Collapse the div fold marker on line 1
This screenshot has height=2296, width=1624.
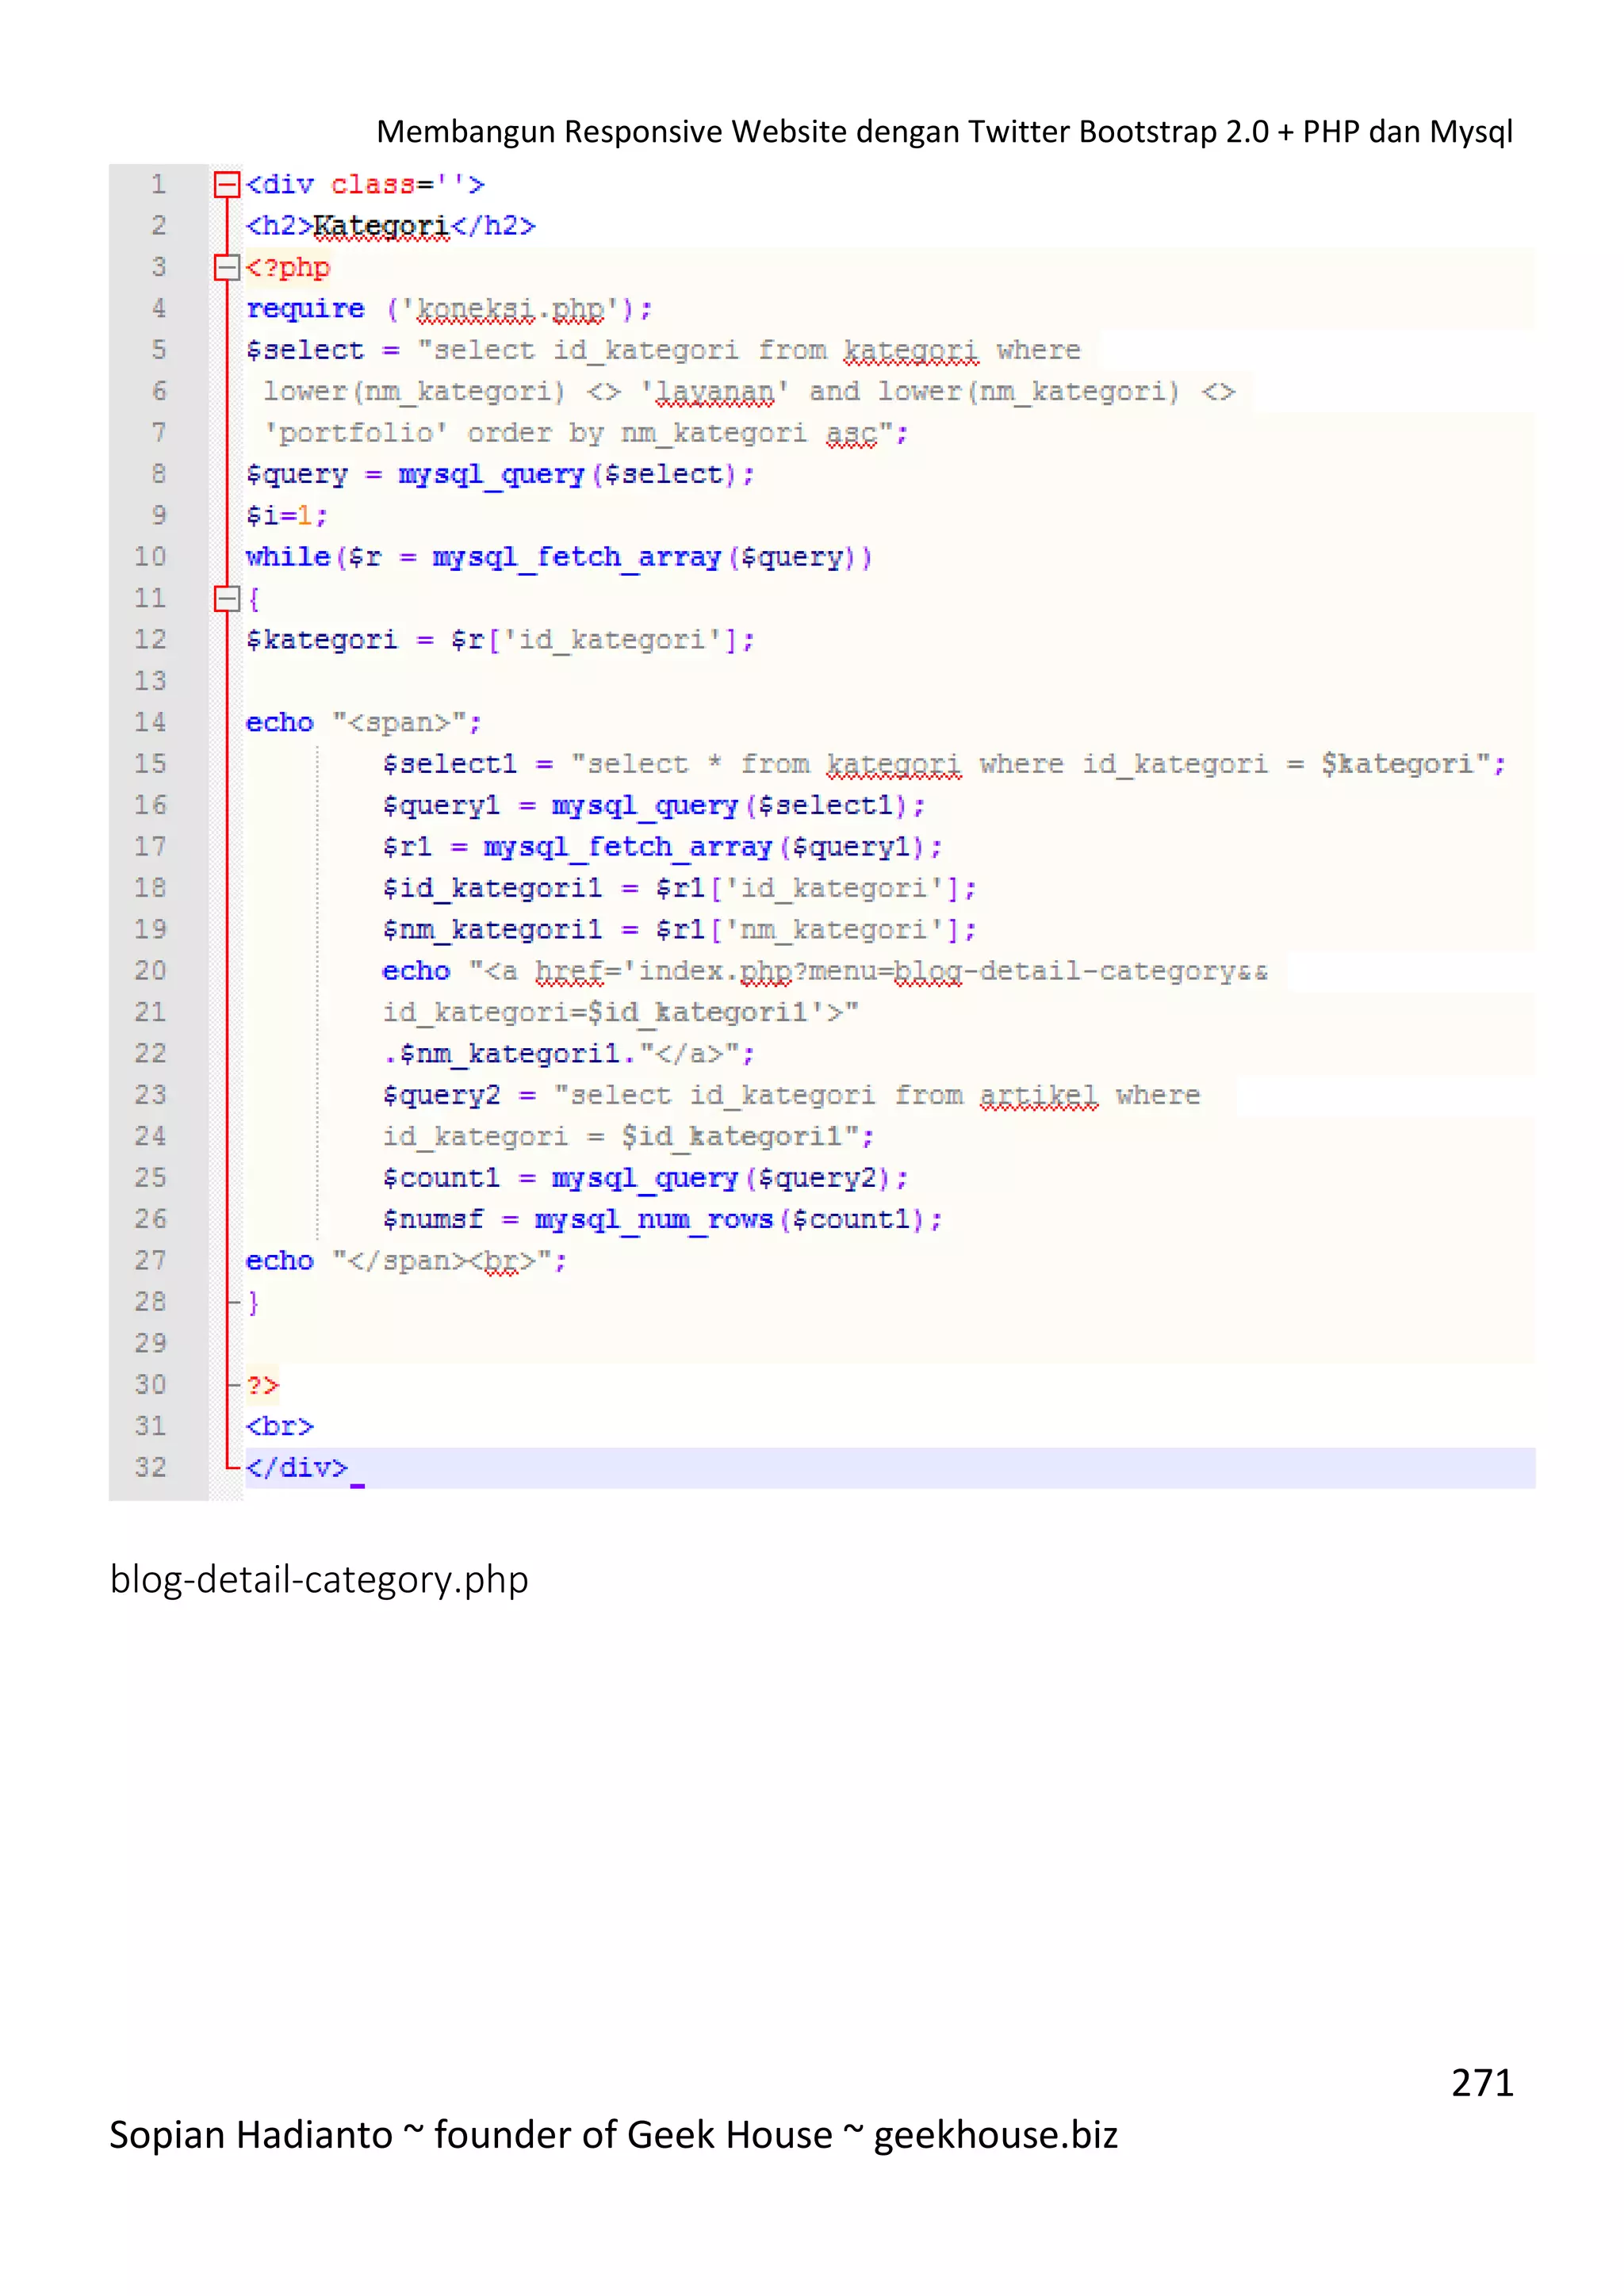pos(227,184)
